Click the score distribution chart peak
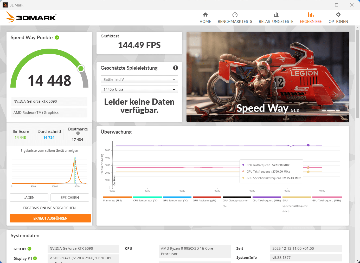360x263 pixels. [75, 161]
